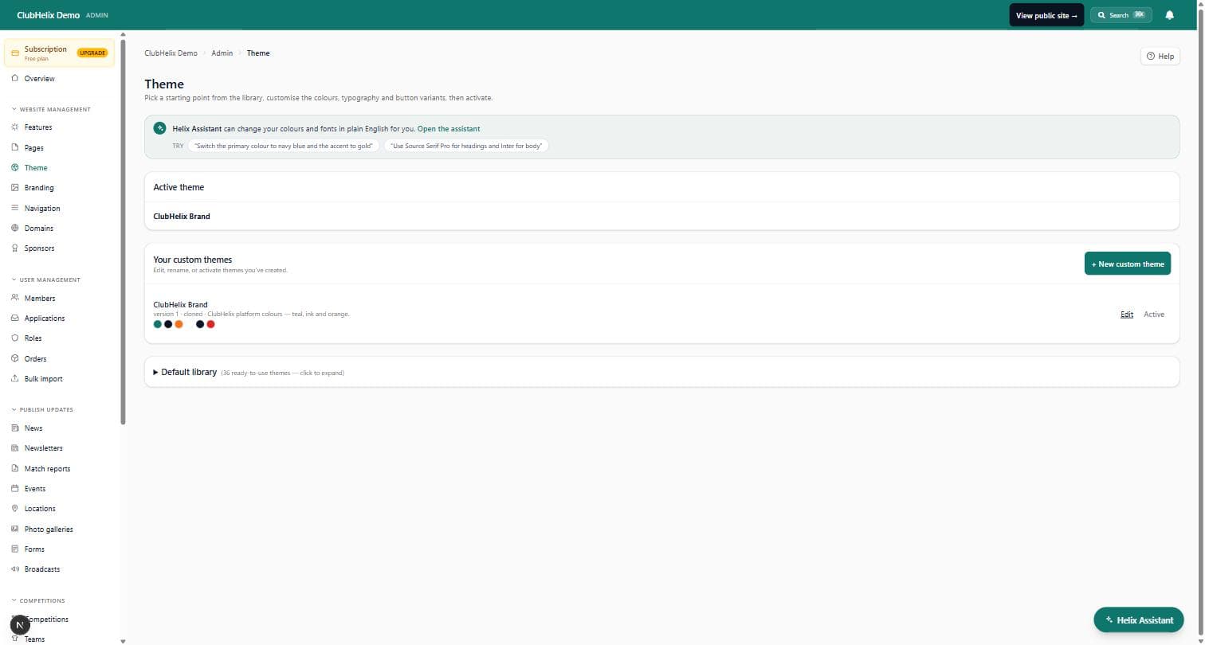
Task: Click the Members people icon
Action: (x=15, y=298)
